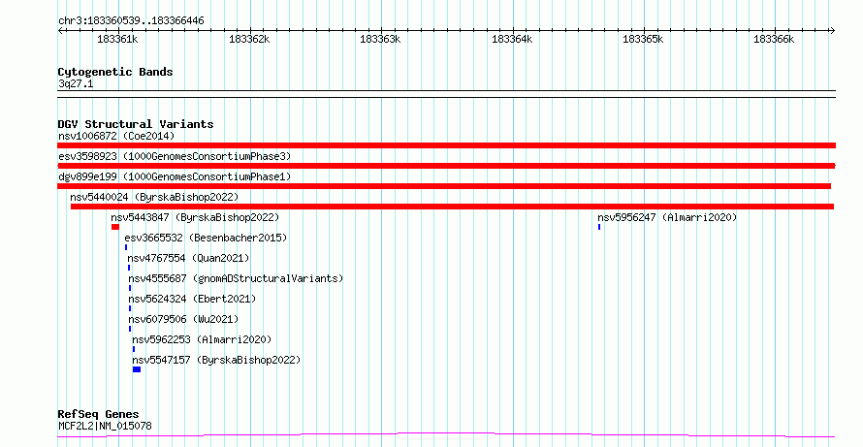Click the blue marker under esv3665532

(x=126, y=247)
